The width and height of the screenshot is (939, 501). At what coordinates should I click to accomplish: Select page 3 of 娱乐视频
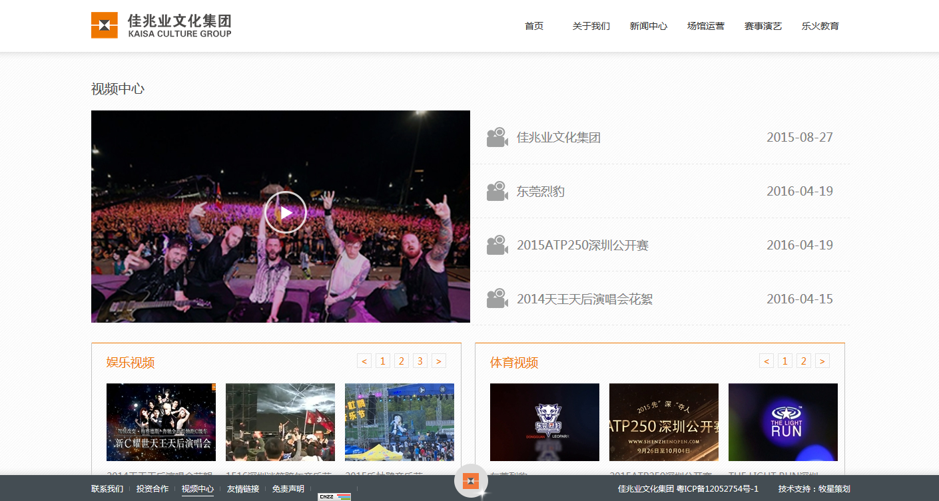click(420, 361)
